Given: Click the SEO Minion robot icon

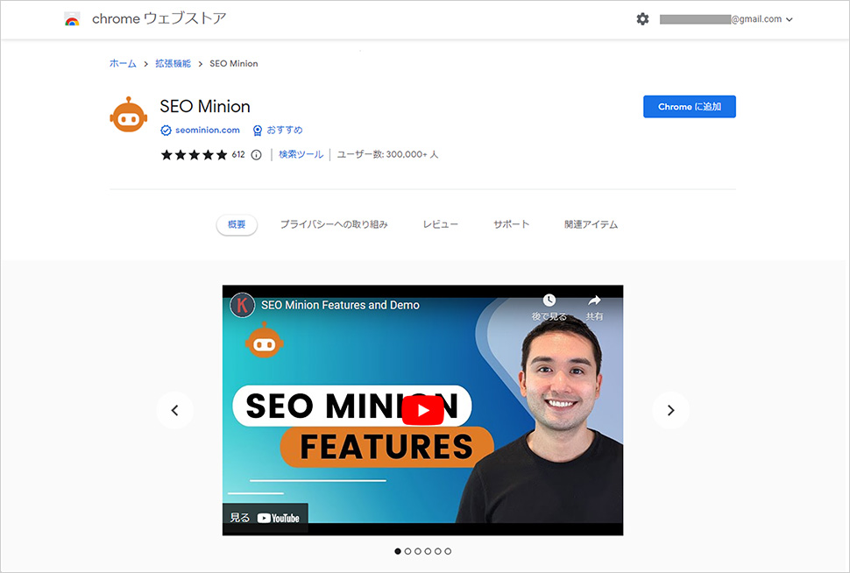Looking at the screenshot, I should pyautogui.click(x=129, y=115).
